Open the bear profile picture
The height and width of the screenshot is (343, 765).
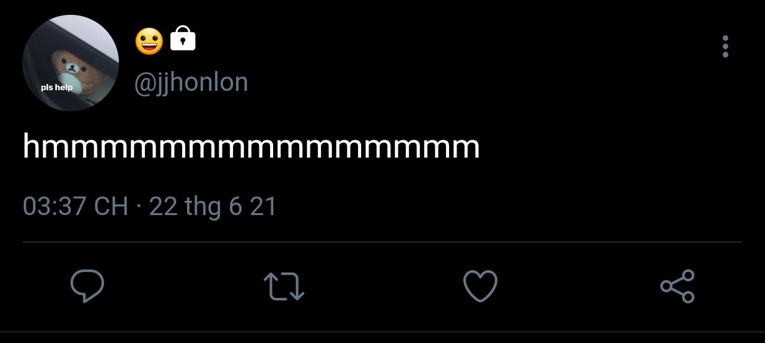click(70, 63)
